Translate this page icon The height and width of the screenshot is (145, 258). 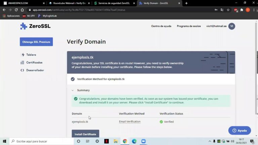pyautogui.click(x=222, y=10)
